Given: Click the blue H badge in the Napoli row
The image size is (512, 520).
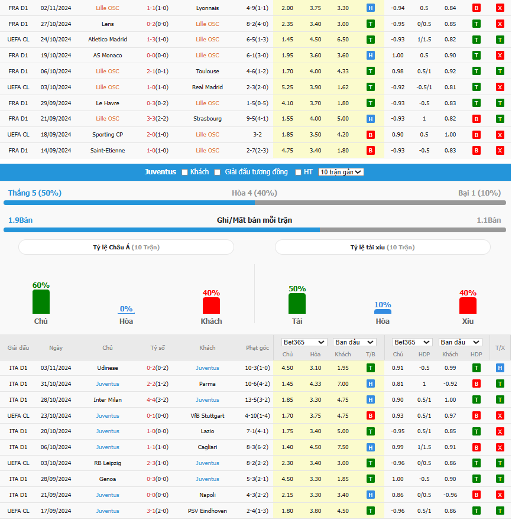Looking at the screenshot, I should [370, 495].
